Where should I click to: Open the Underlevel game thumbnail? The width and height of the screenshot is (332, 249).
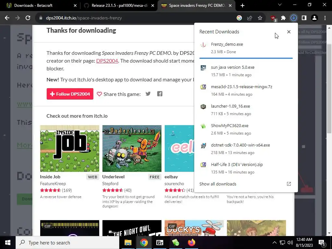click(x=132, y=148)
